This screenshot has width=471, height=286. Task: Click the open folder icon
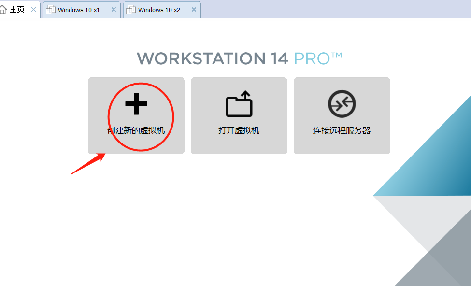coord(239,104)
